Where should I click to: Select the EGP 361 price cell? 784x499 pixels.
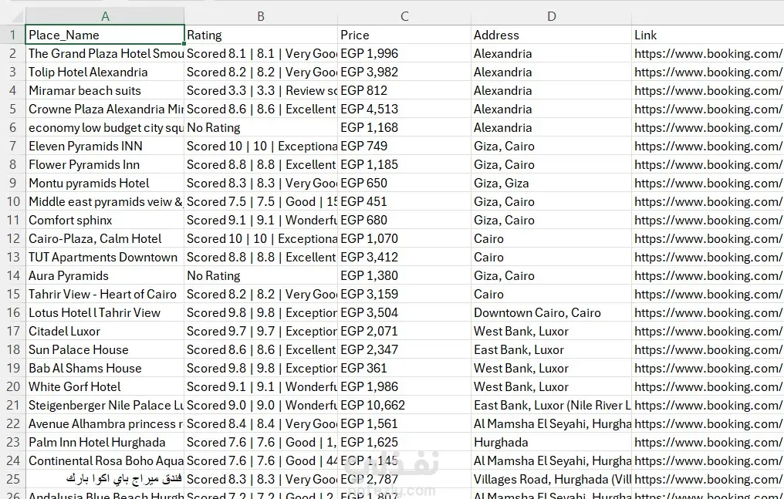click(404, 368)
